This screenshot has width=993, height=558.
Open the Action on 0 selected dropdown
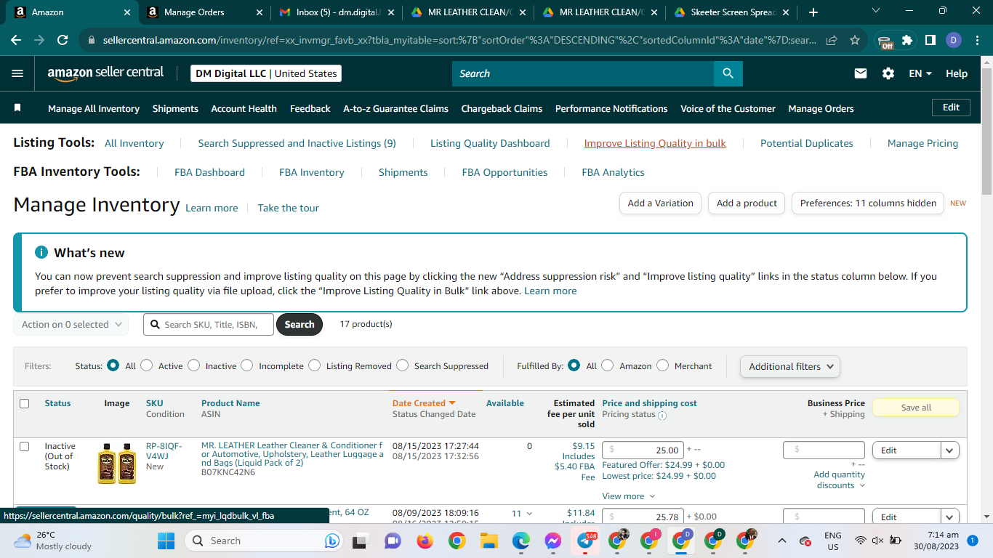[71, 325]
